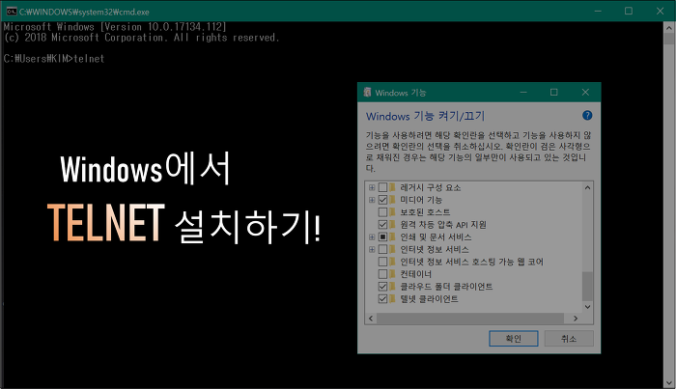Minimize the Windows 기능 dialog
This screenshot has width=676, height=389.
523,93
